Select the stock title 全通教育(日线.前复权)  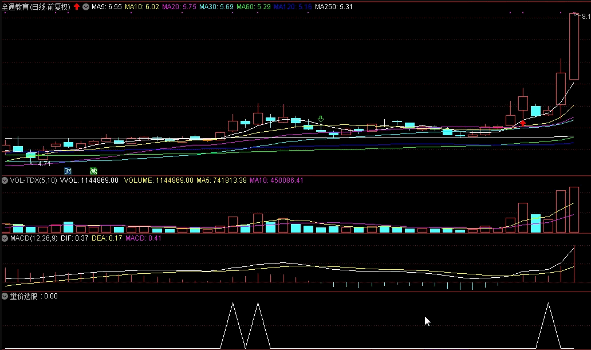click(x=36, y=7)
